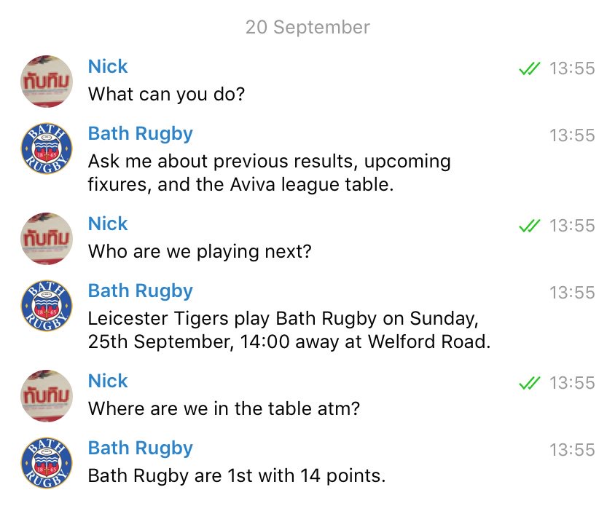Click the read checkmarks on "What can you do?"

(529, 69)
